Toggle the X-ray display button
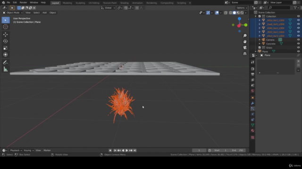 point(226,13)
